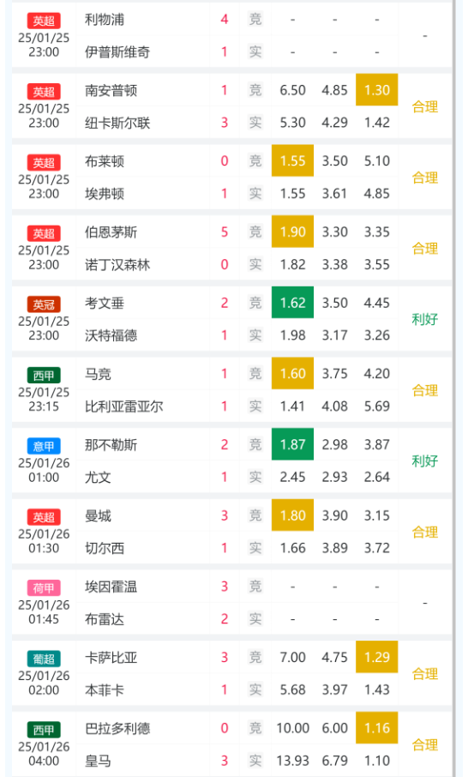This screenshot has height=777, width=468.
Task: Click 合理 label for 曼城 match
Action: point(425,533)
